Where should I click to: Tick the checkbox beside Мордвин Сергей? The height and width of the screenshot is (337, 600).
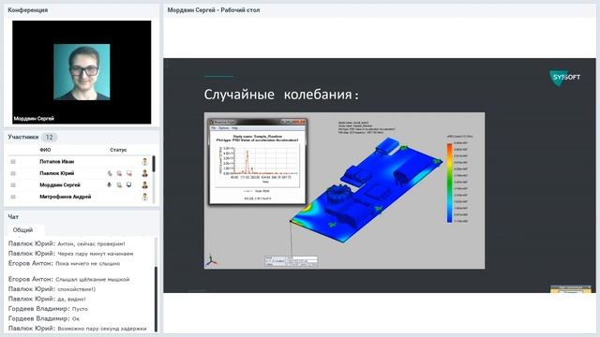(x=13, y=185)
